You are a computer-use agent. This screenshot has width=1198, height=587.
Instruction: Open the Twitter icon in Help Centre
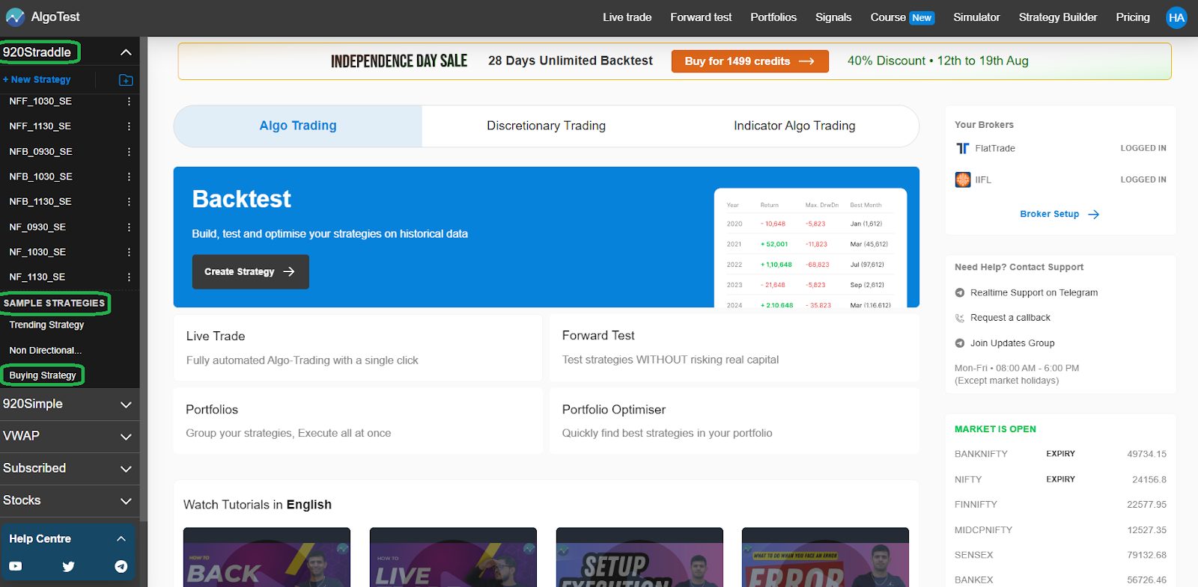pos(68,567)
